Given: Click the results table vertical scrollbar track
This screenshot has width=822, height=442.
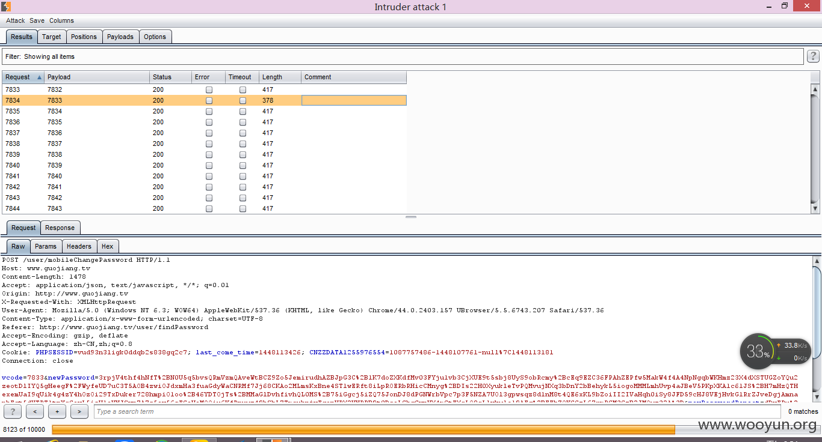Looking at the screenshot, I should 815,149.
